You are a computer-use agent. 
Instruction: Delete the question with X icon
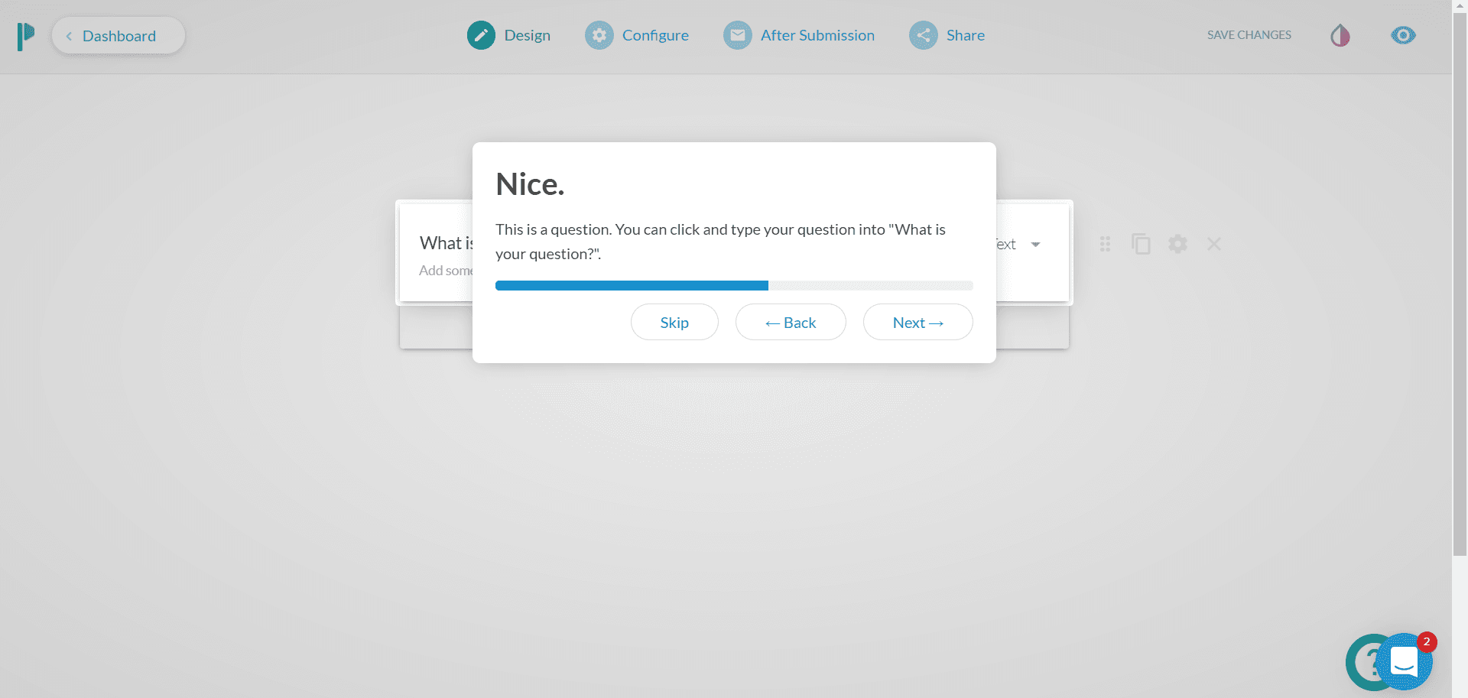coord(1214,244)
